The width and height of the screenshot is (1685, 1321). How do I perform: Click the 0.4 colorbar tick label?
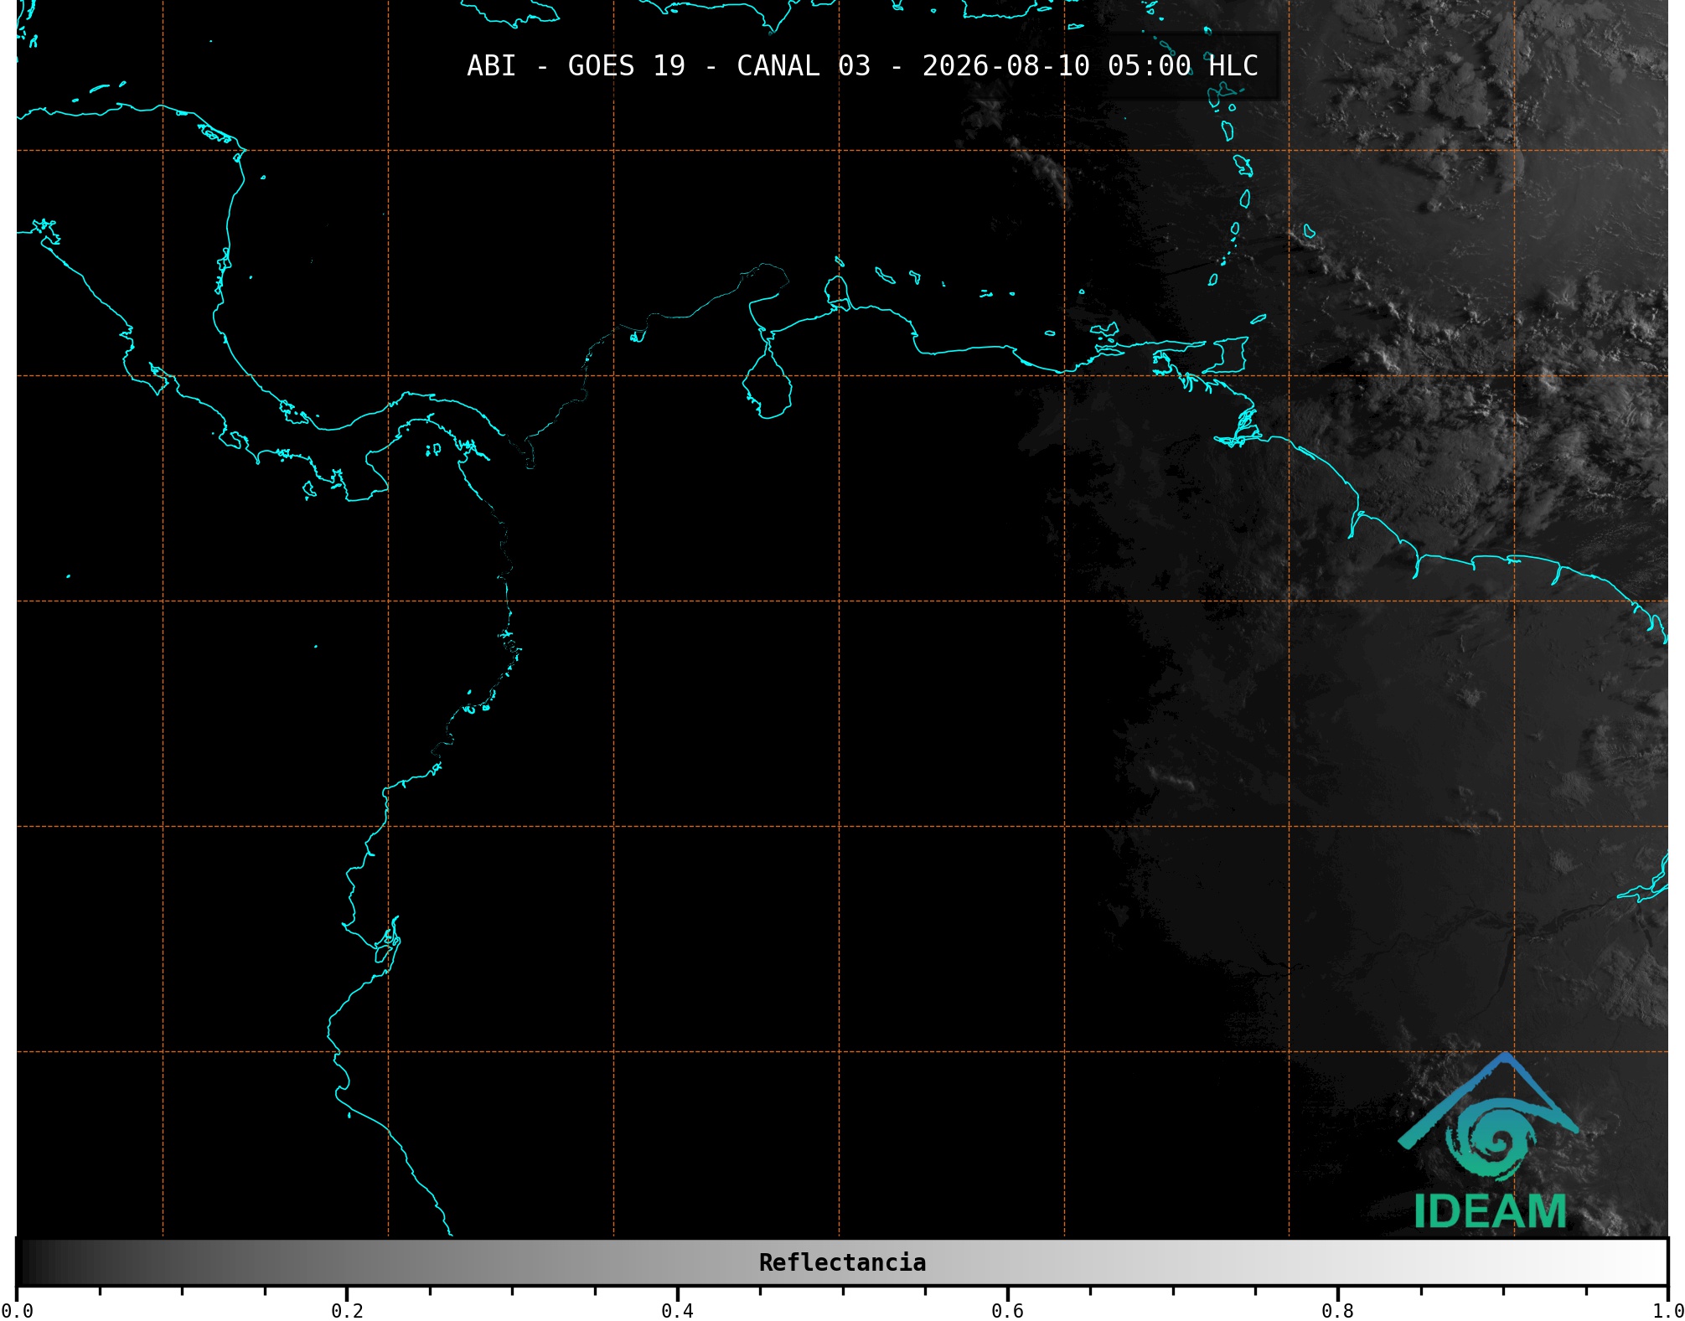tap(677, 1311)
